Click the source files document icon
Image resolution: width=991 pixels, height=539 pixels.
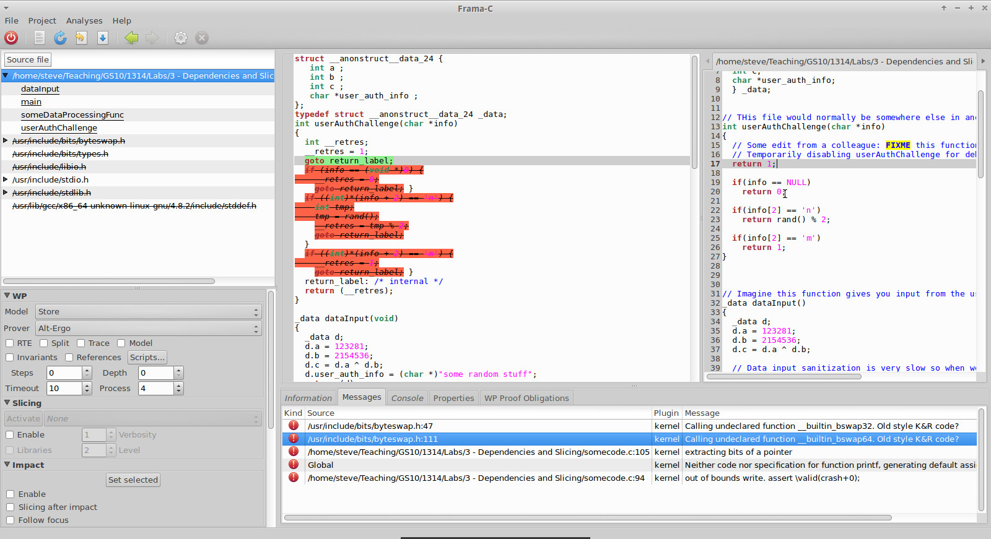pyautogui.click(x=39, y=38)
